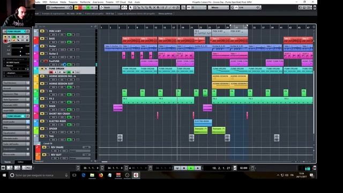Click the tempo value 92.000
Screen dimensions: 343x193
[x=243, y=168]
